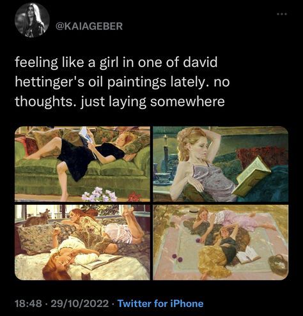Image resolution: width=303 pixels, height=316 pixels.
Task: Open the painting of woman in lilac camisole
Action: tap(221, 164)
